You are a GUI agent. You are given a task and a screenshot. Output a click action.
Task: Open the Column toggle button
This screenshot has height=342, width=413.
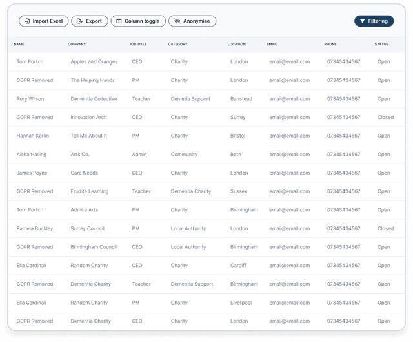pyautogui.click(x=138, y=21)
